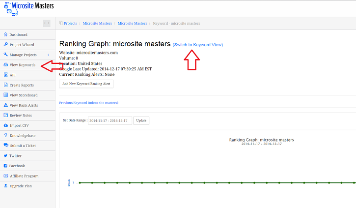Click the Affiliate Program money icon

click(x=6, y=176)
